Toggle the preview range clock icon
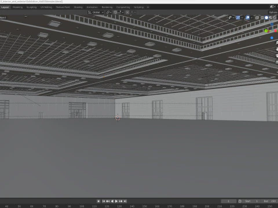This screenshot has height=208, width=278. click(x=240, y=201)
